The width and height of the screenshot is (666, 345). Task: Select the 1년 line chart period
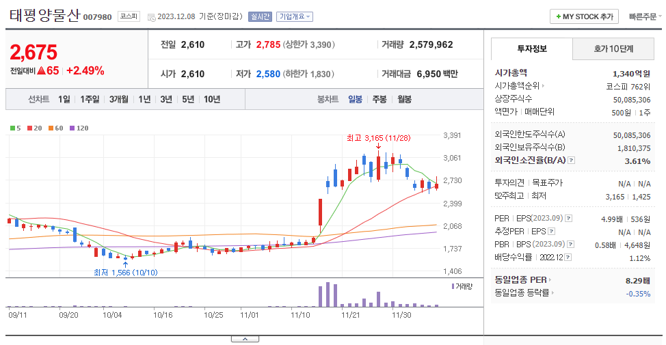point(144,99)
